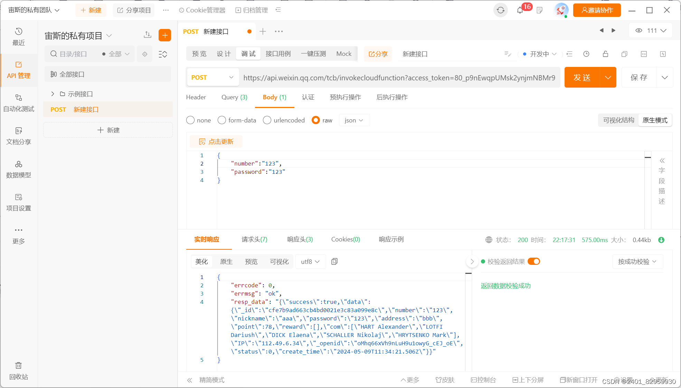The image size is (681, 388).
Task: Expand the 示例接口 folder
Action: coord(53,94)
